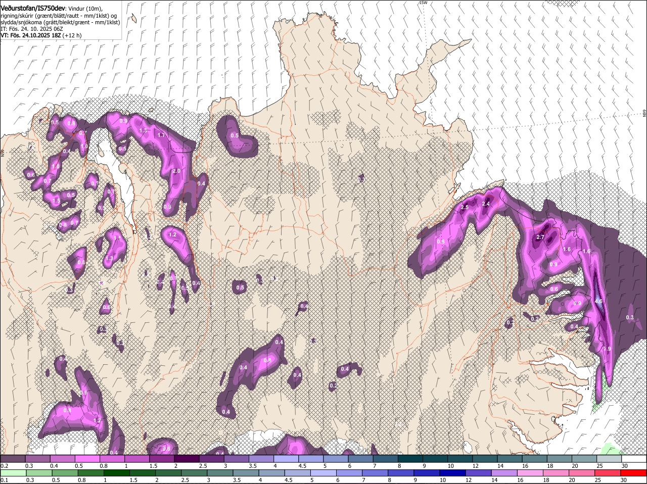Pick the white swatch after 30 on the upper scale
The image size is (647, 484).
point(634,459)
